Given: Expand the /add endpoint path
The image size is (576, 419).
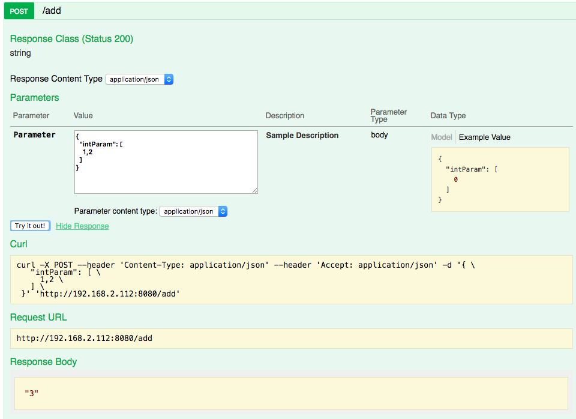Looking at the screenshot, I should [x=52, y=11].
